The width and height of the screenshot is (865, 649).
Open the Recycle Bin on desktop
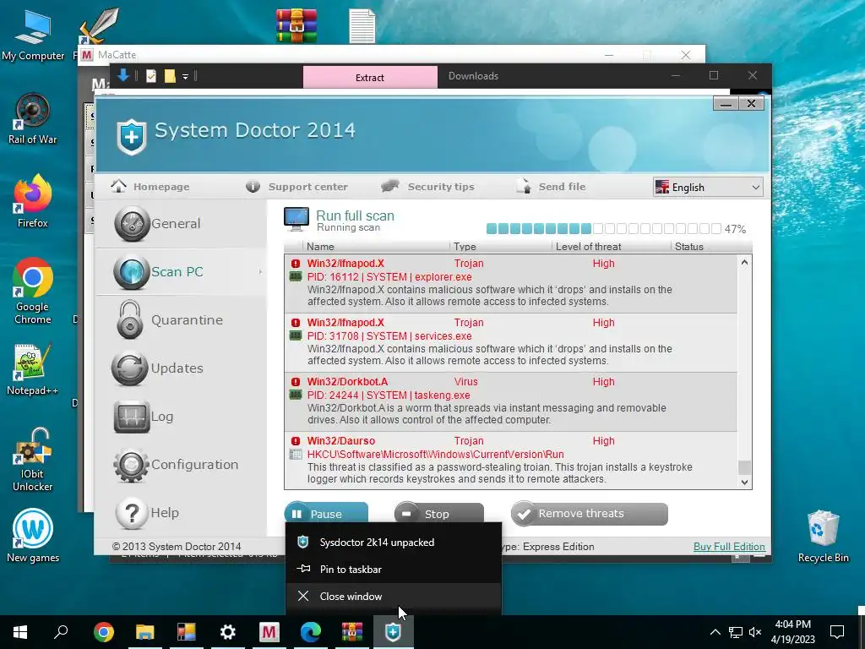coord(823,536)
